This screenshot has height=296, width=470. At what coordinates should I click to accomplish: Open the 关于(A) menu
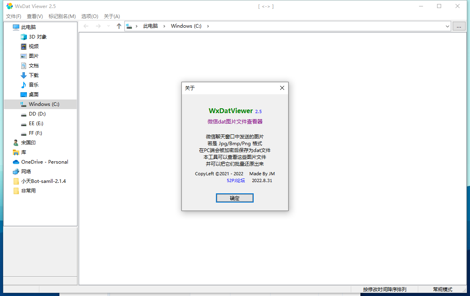click(x=112, y=16)
